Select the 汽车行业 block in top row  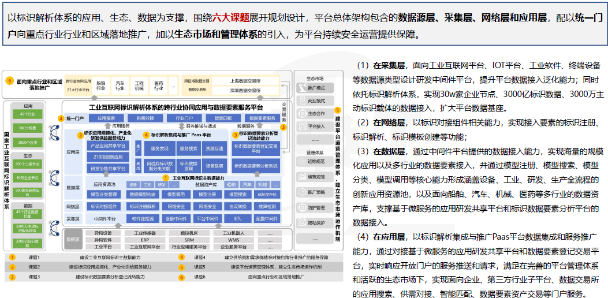click(120, 85)
